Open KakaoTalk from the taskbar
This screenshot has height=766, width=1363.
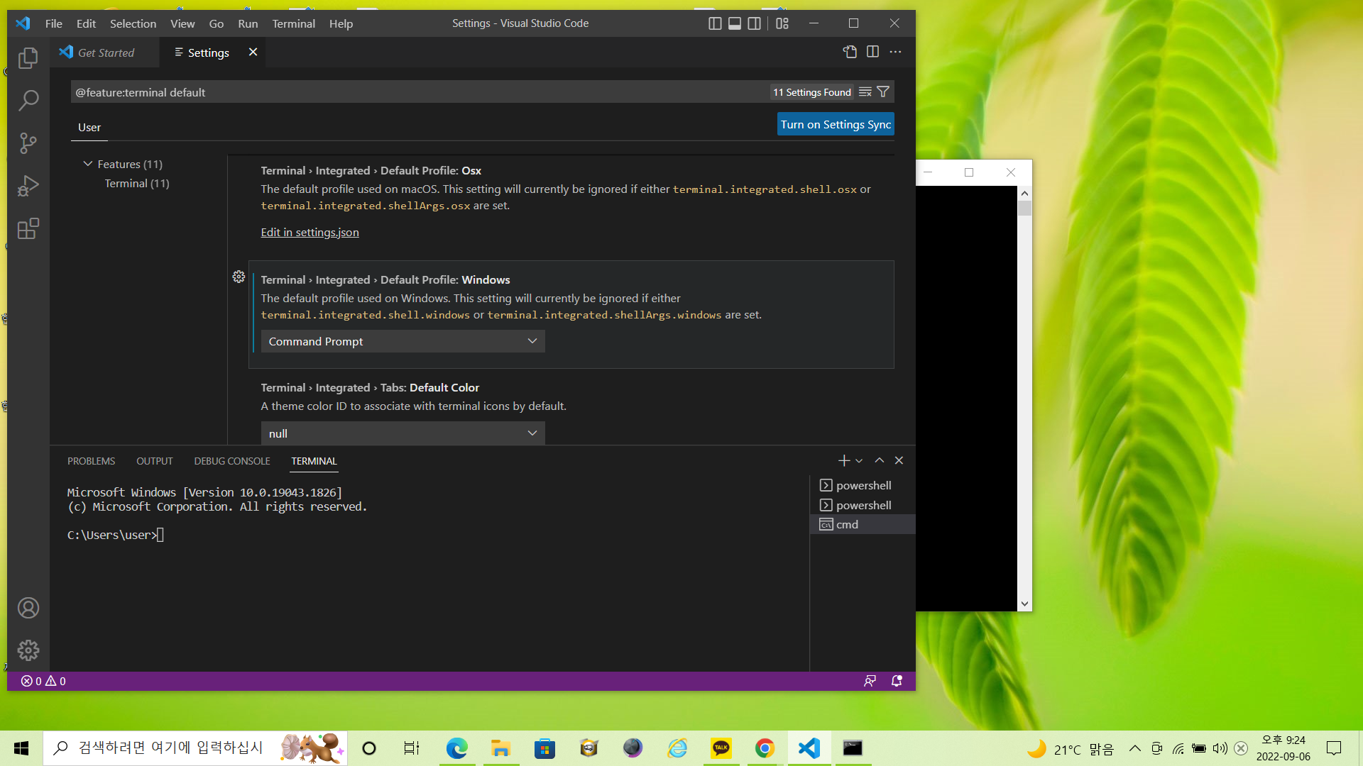pyautogui.click(x=721, y=748)
